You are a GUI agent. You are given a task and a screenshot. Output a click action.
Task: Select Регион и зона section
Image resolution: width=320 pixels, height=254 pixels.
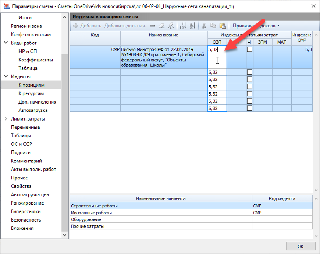[26, 26]
